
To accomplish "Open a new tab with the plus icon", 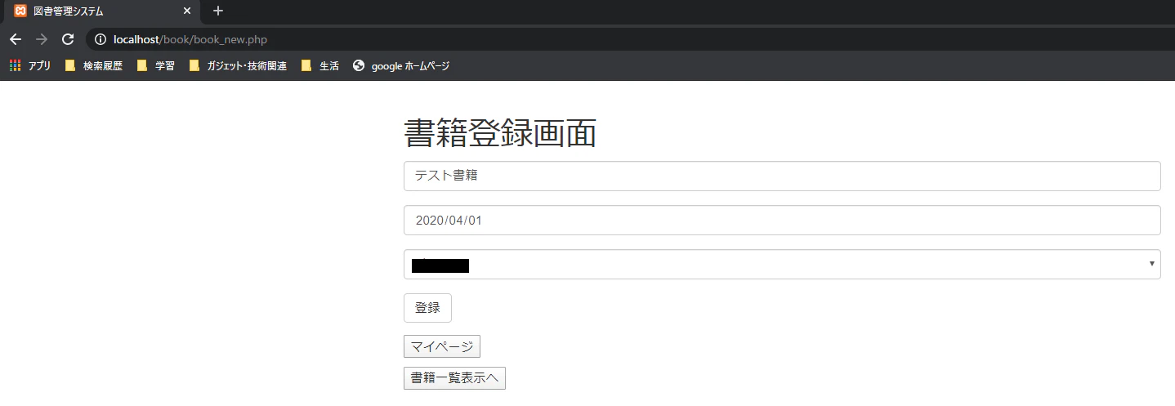I will click(218, 11).
